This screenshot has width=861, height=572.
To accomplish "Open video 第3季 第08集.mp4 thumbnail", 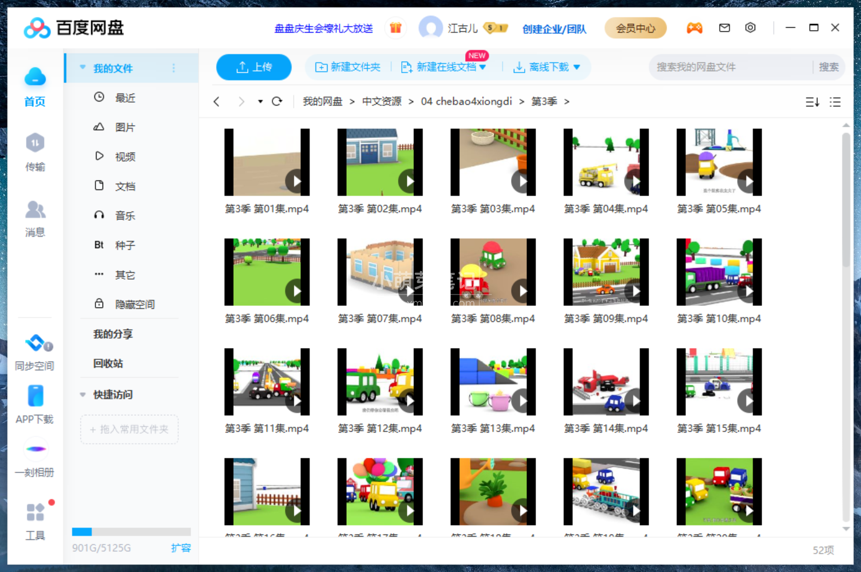I will click(492, 272).
